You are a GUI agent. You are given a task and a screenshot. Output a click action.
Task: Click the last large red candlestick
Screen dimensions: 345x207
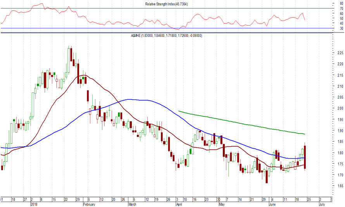coord(305,157)
